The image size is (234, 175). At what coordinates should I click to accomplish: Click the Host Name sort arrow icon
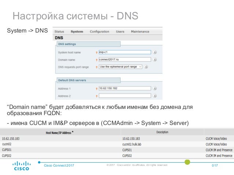tap(73, 132)
